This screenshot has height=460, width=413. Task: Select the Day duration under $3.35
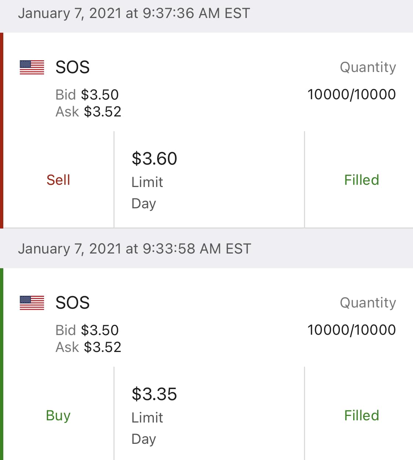[144, 439]
